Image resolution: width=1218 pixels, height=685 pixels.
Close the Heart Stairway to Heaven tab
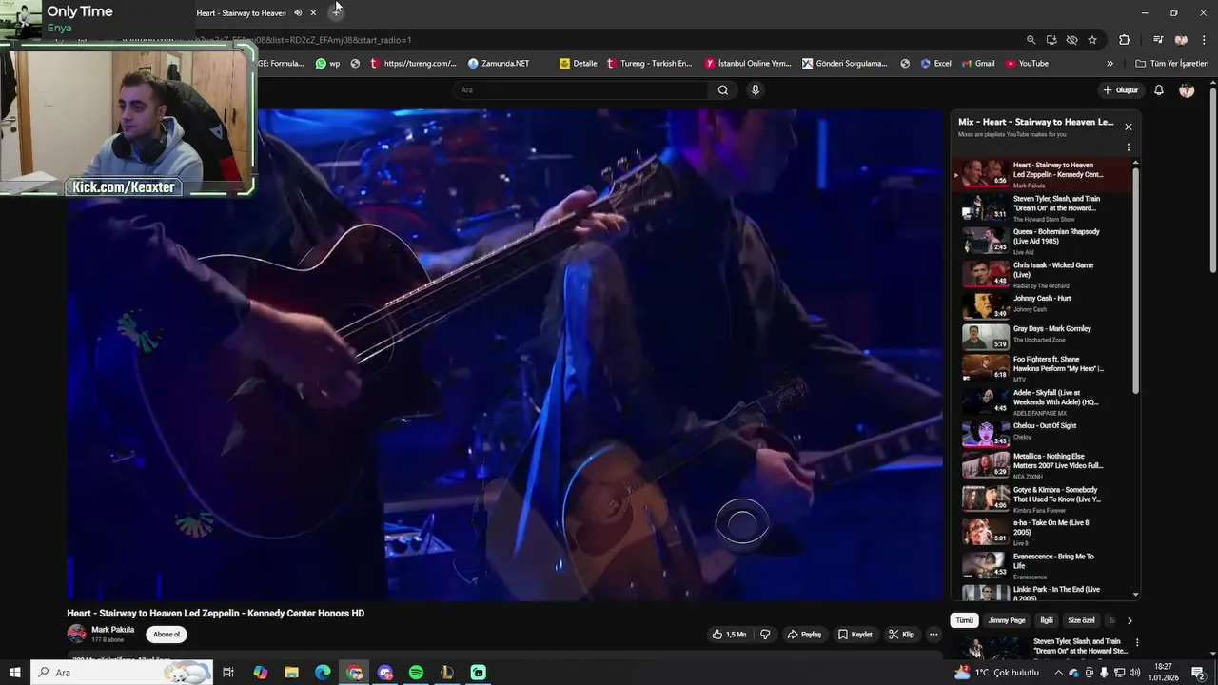pyautogui.click(x=313, y=13)
